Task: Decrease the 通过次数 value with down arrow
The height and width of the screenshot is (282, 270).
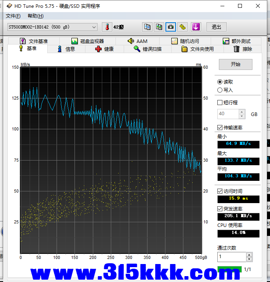Action: tap(249, 259)
